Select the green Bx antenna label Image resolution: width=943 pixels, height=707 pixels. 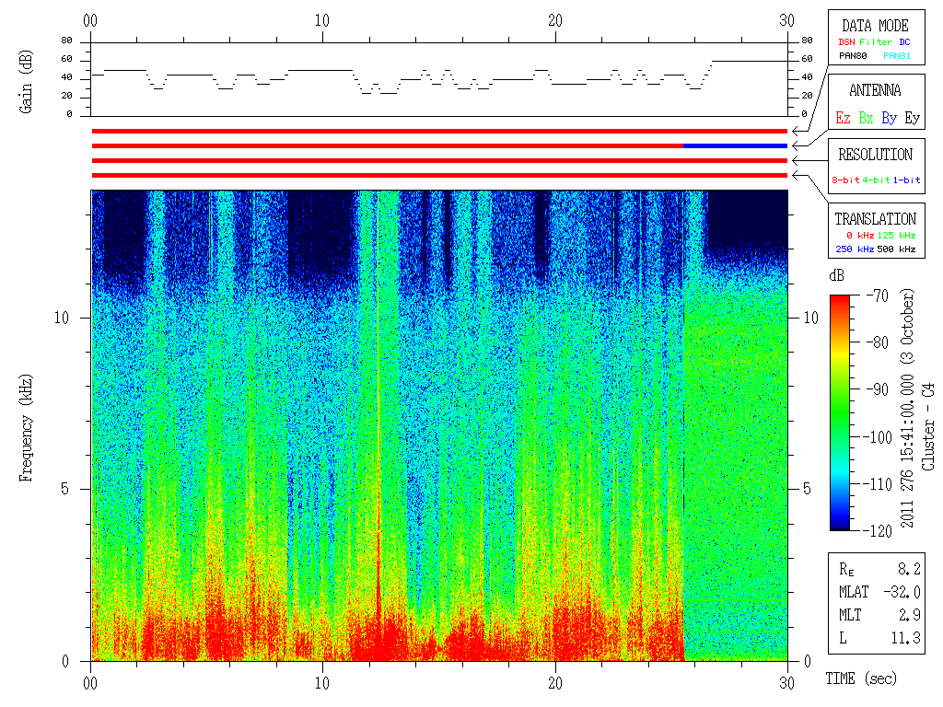tap(866, 118)
